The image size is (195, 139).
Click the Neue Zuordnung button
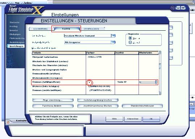click(x=53, y=100)
